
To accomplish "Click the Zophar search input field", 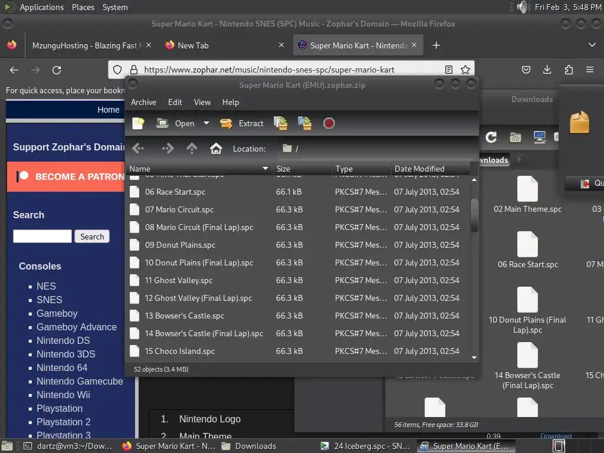I will 42,236.
